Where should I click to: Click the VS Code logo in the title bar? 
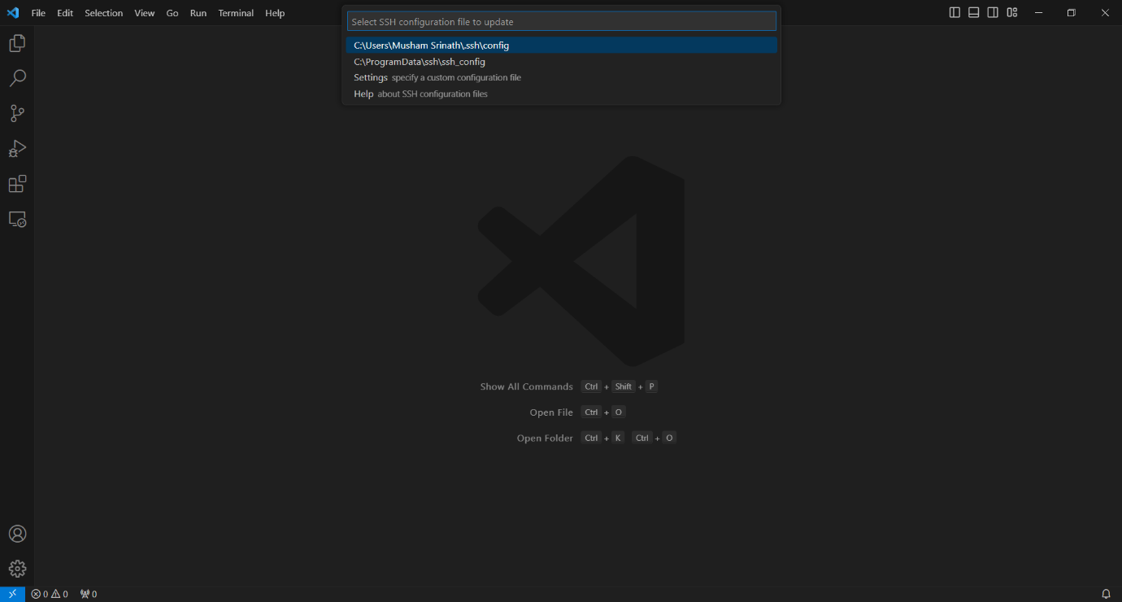(x=12, y=12)
